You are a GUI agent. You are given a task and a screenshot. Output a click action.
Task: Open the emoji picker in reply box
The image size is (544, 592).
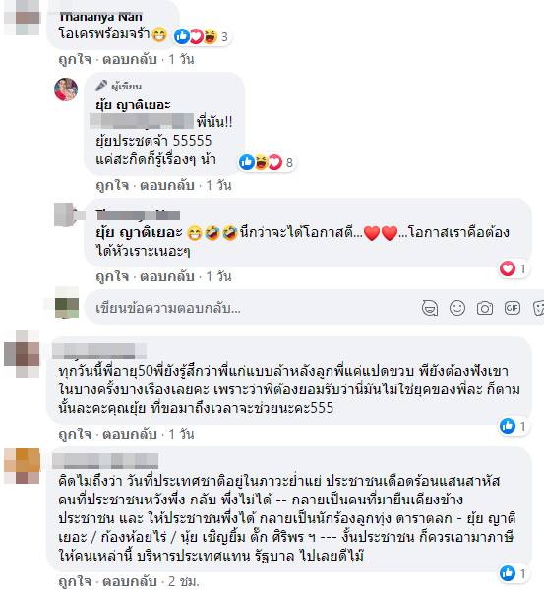pos(457,308)
